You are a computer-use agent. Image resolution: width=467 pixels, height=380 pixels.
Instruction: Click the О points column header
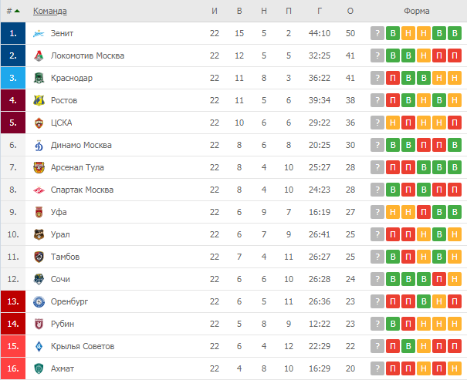click(x=350, y=11)
